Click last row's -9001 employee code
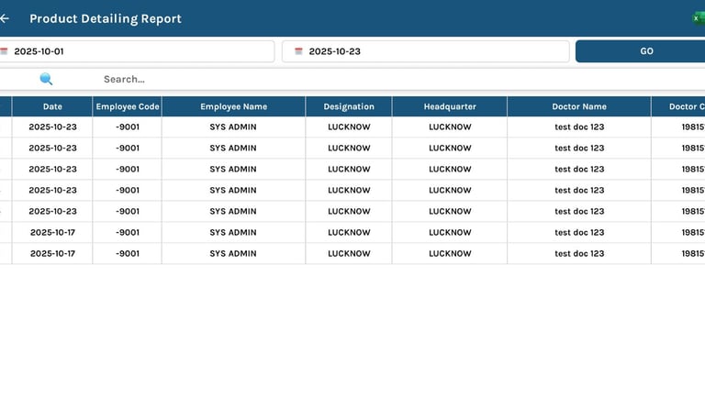The image size is (705, 419). point(128,253)
